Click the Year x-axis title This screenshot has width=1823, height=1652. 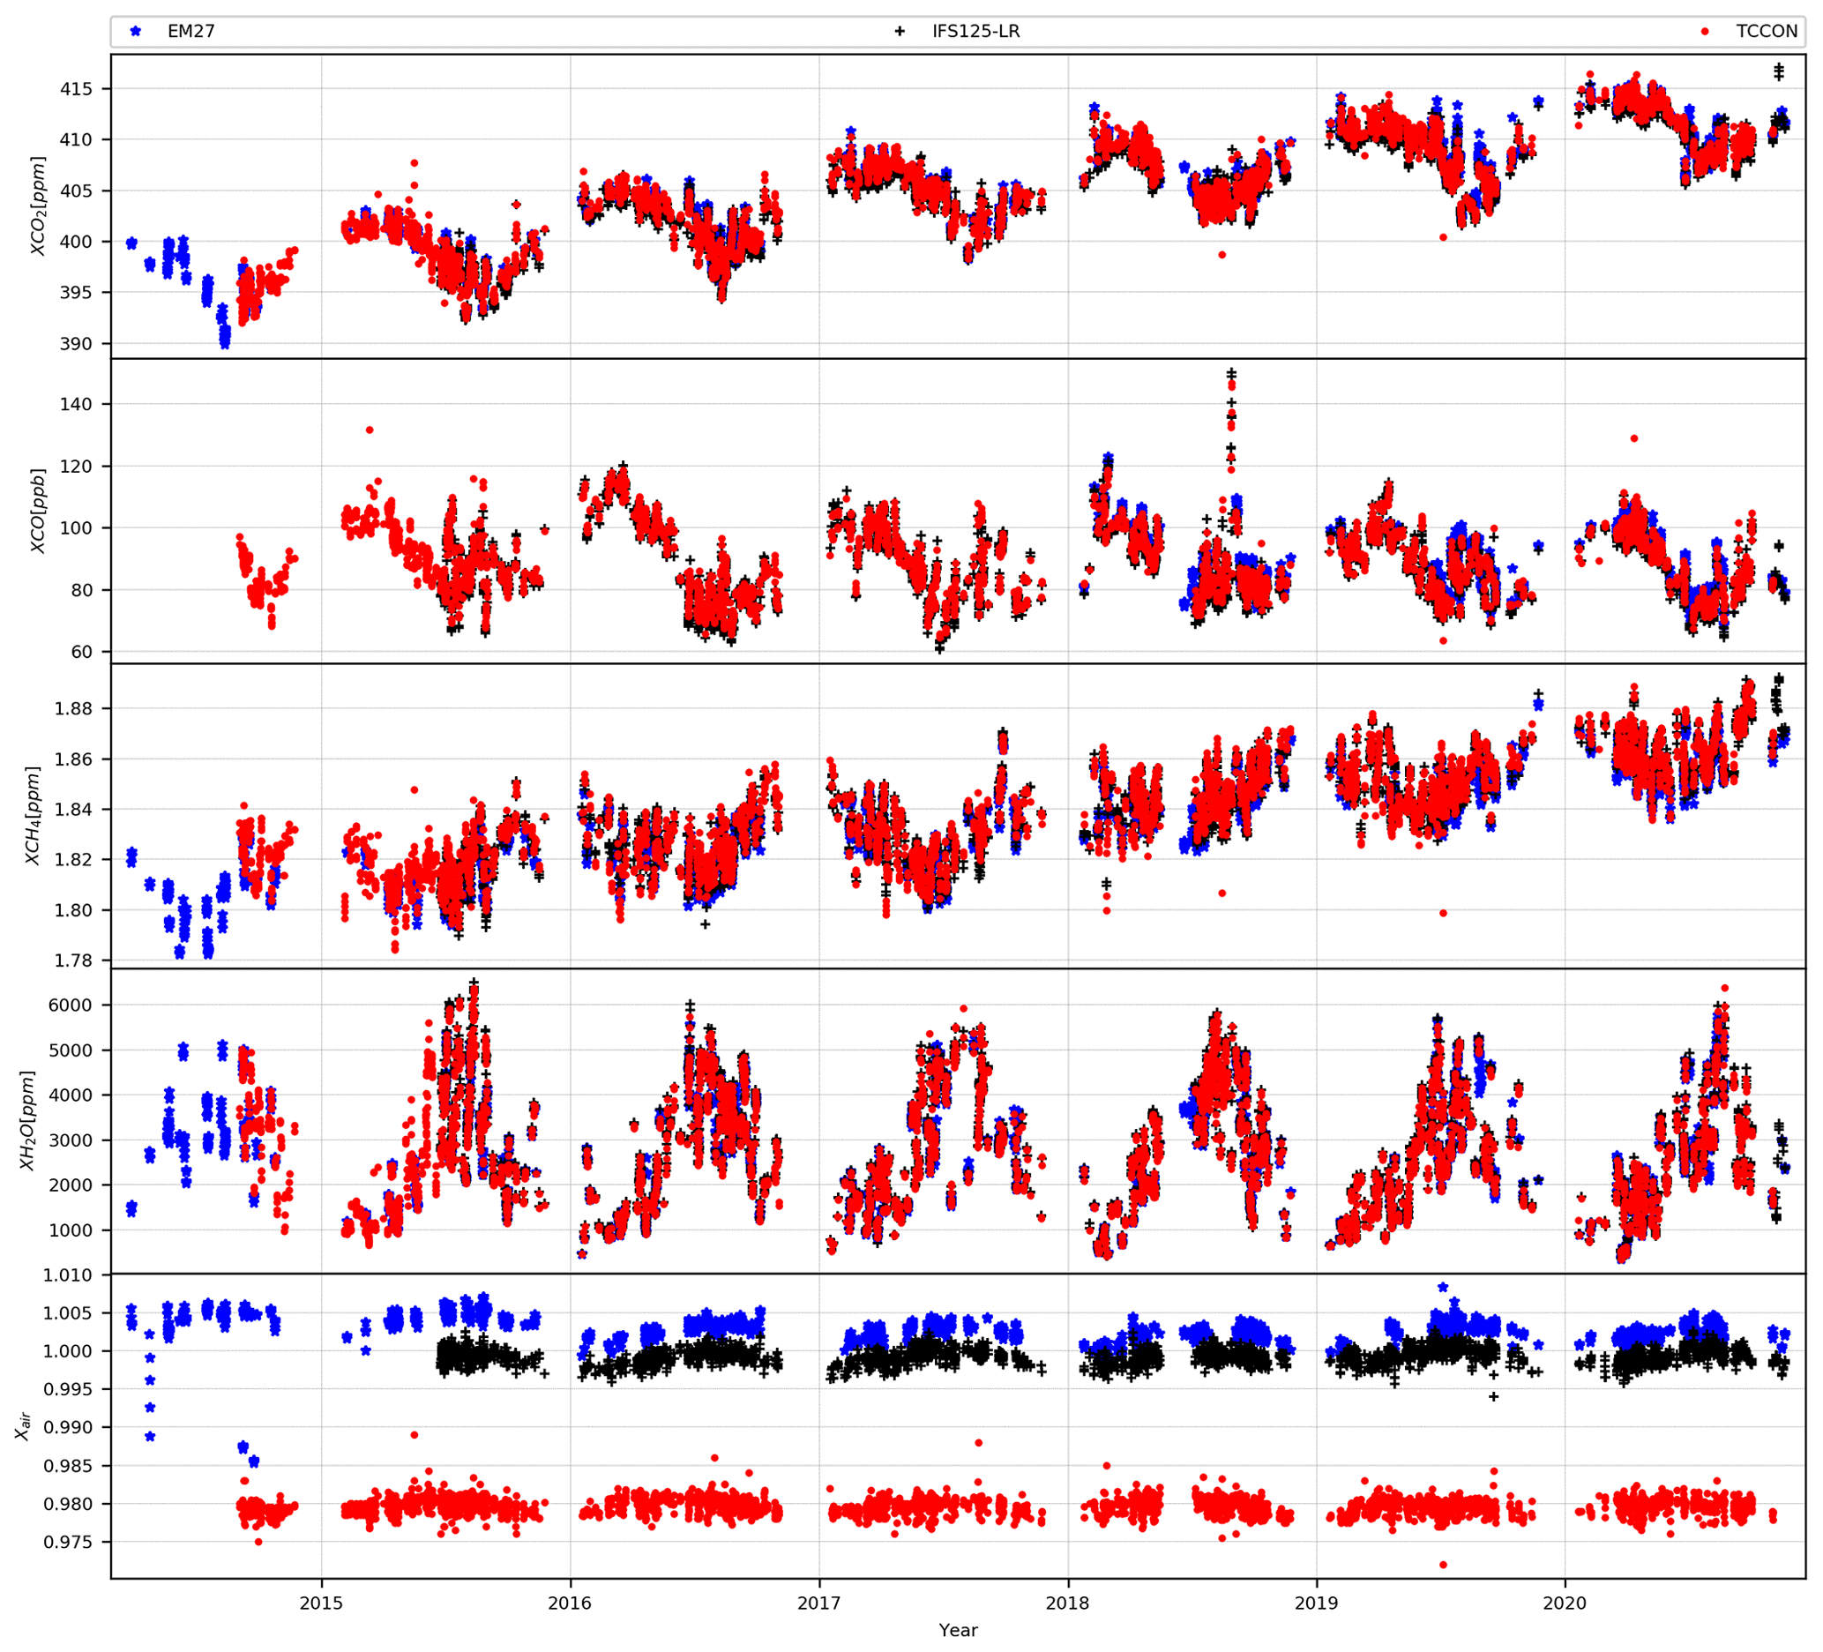point(958,1630)
